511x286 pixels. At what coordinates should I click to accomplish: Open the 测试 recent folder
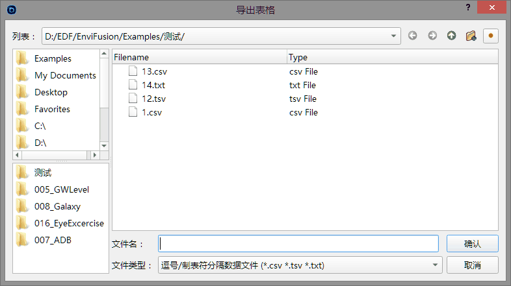[43, 173]
